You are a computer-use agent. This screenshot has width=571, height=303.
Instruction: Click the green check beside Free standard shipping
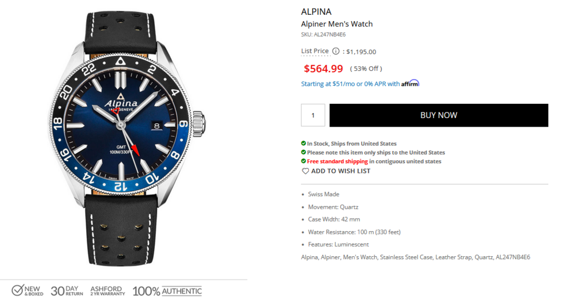tap(304, 161)
